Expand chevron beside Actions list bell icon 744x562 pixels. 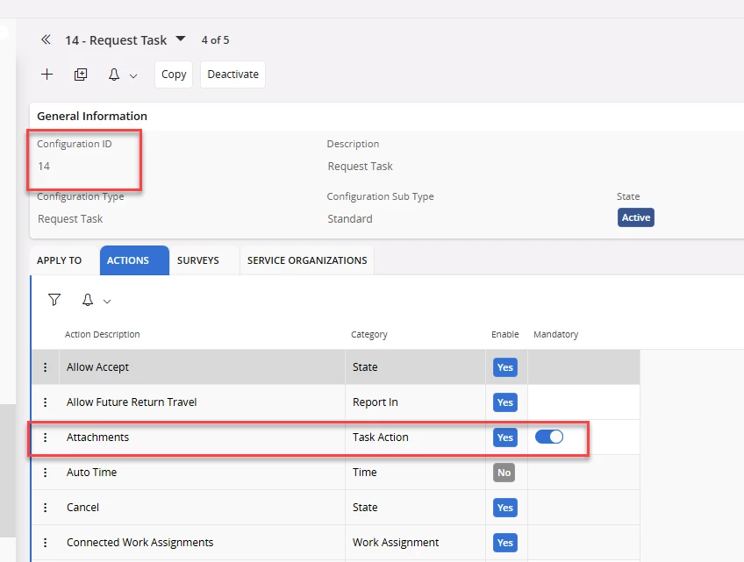(107, 302)
